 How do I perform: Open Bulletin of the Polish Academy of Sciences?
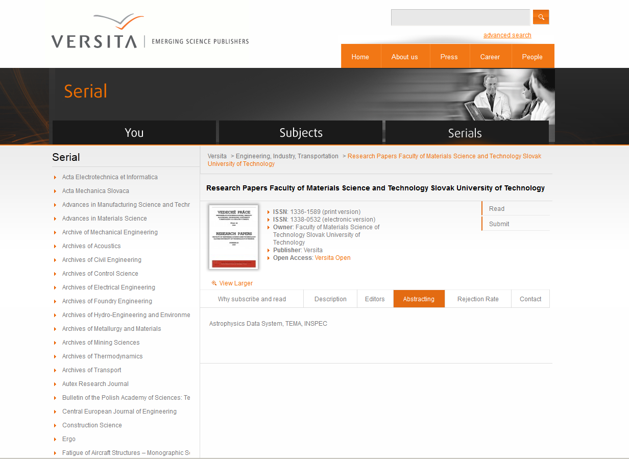pyautogui.click(x=126, y=398)
